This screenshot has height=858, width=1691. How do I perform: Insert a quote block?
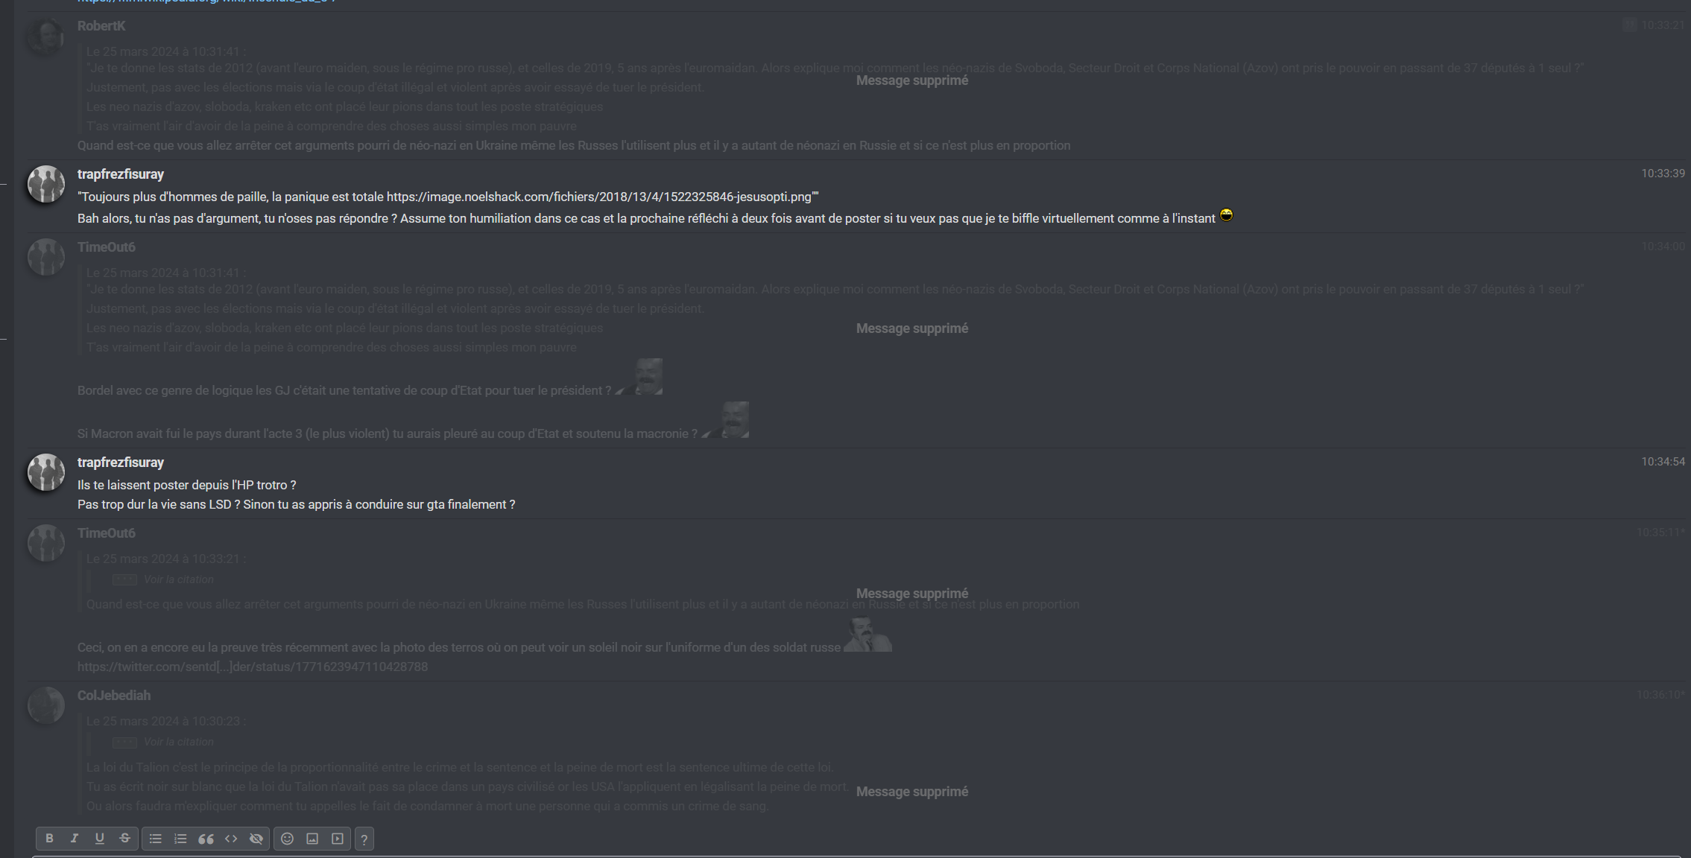tap(206, 839)
